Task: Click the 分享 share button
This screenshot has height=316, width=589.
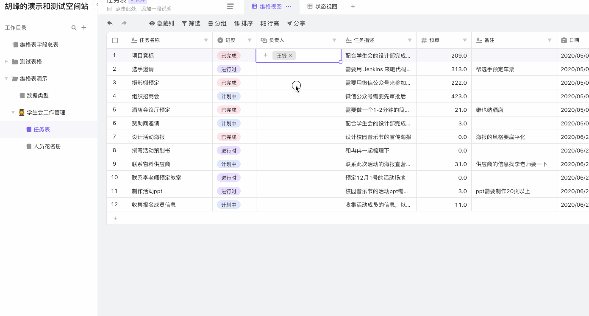Action: [x=296, y=23]
